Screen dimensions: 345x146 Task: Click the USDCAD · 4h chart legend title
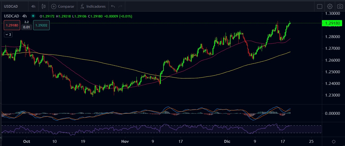coord(15,16)
